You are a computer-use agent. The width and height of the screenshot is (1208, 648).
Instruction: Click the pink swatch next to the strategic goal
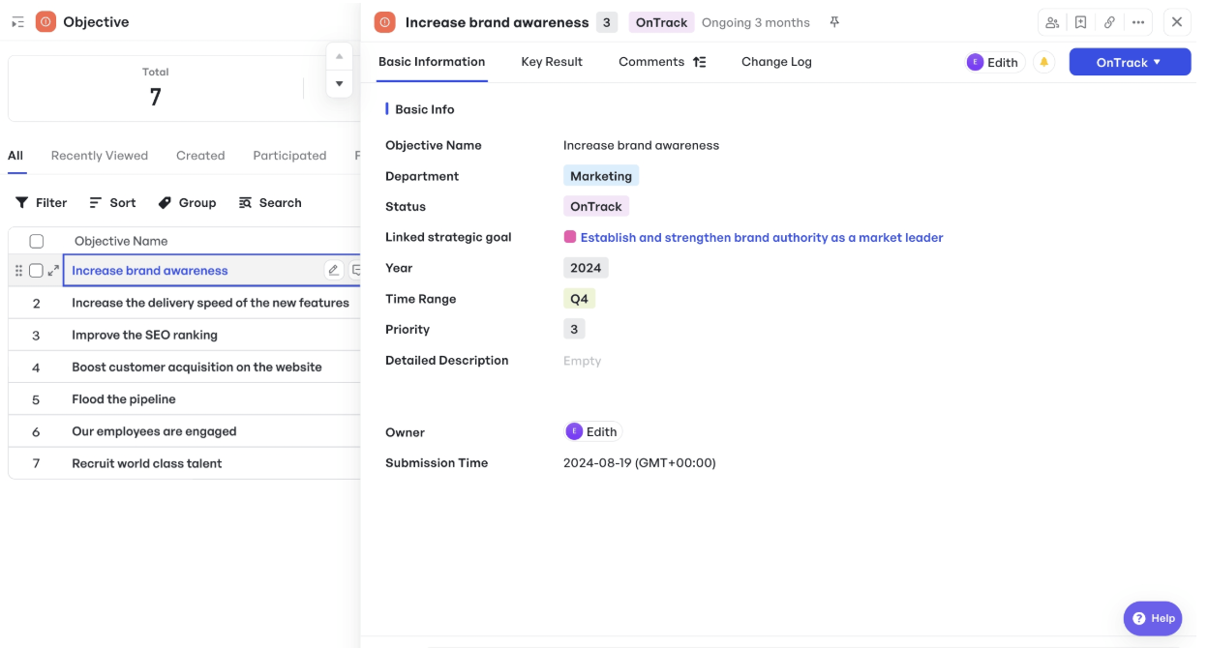point(570,237)
